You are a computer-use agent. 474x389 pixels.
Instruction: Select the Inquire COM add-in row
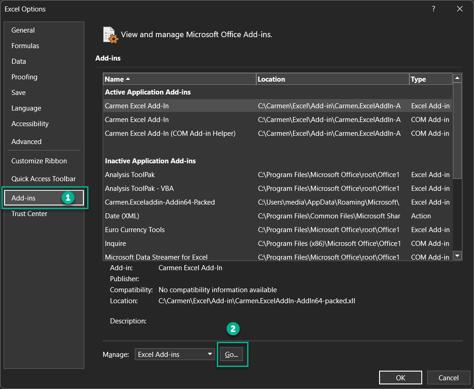click(116, 244)
